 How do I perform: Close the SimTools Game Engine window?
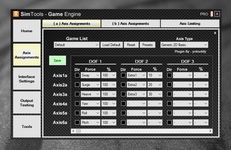[217, 14]
